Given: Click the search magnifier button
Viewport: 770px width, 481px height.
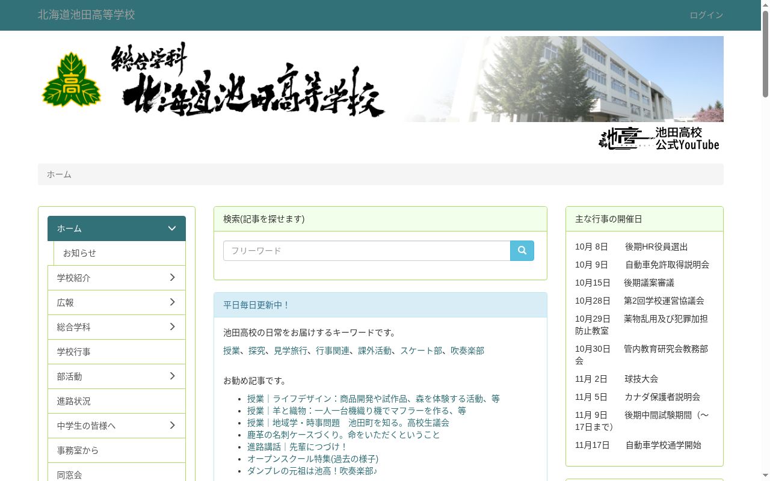Looking at the screenshot, I should coord(522,251).
